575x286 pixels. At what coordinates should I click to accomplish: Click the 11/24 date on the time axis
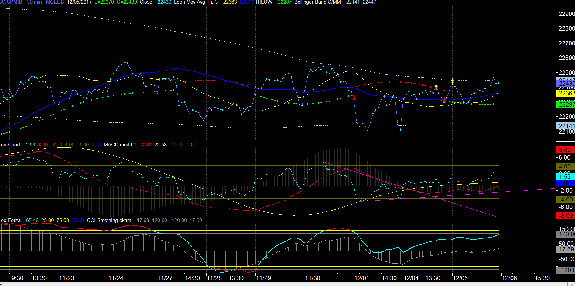116,278
